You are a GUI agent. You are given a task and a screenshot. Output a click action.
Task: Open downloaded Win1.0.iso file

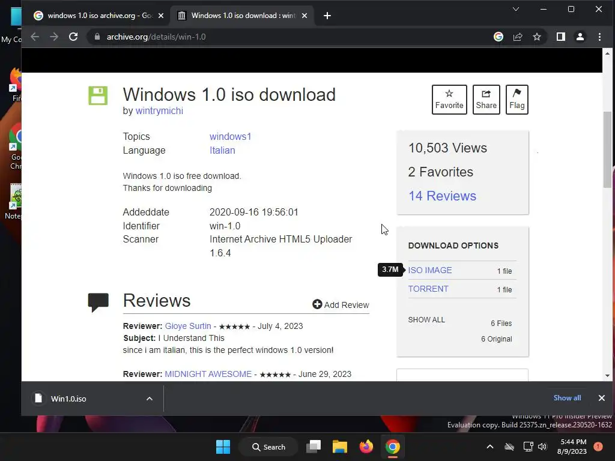(x=68, y=399)
